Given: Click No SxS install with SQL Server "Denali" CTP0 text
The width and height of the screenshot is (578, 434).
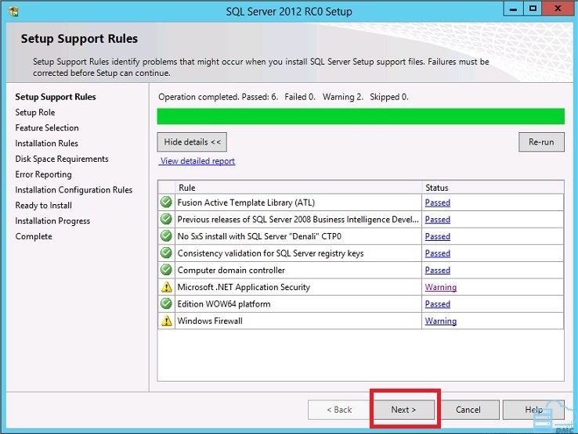Looking at the screenshot, I should (x=259, y=236).
